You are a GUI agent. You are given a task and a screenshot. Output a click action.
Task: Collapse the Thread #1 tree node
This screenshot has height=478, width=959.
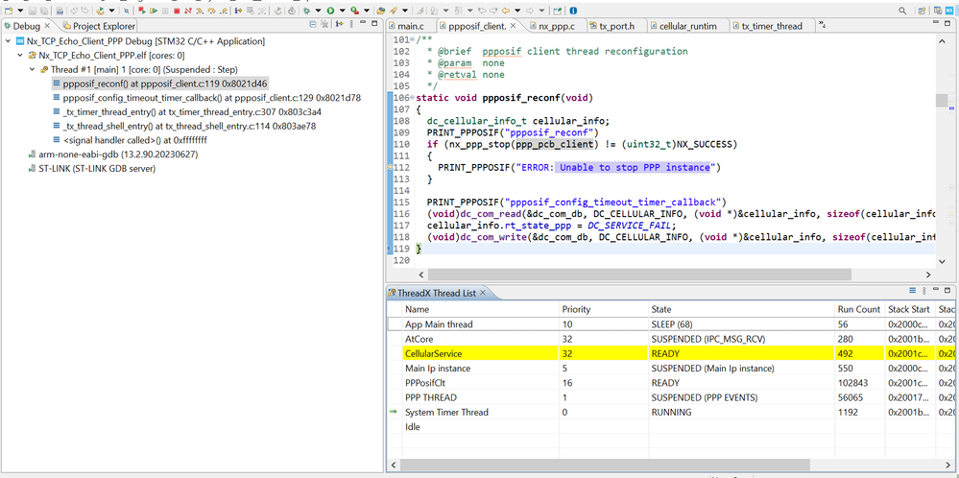pyautogui.click(x=33, y=70)
